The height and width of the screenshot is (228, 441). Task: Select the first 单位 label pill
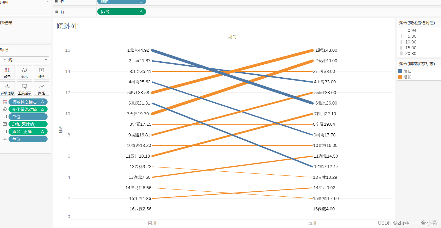point(28,117)
